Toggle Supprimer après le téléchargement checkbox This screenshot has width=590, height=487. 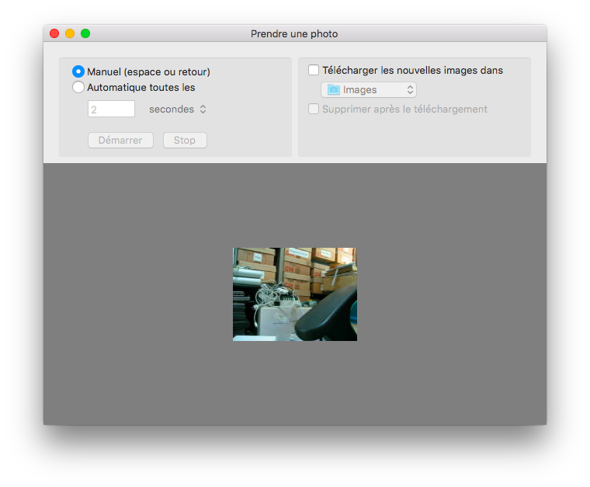click(x=314, y=109)
